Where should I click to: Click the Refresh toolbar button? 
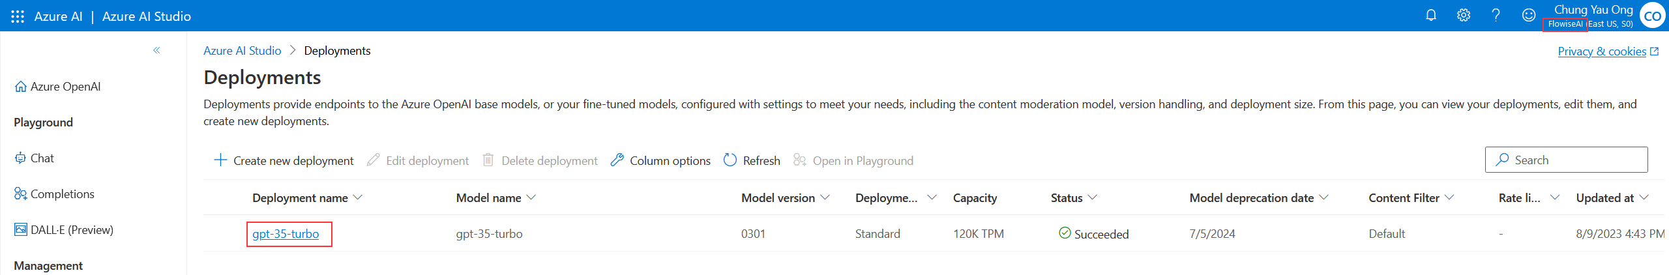(x=752, y=160)
